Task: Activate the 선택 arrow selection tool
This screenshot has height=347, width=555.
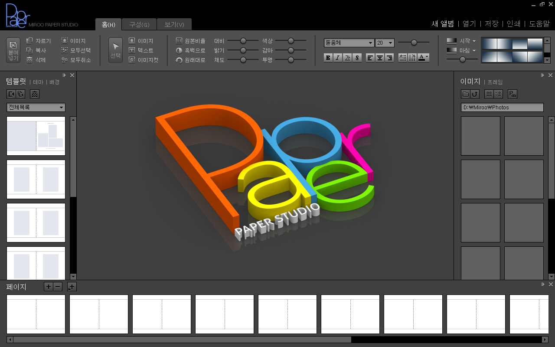Action: (115, 50)
